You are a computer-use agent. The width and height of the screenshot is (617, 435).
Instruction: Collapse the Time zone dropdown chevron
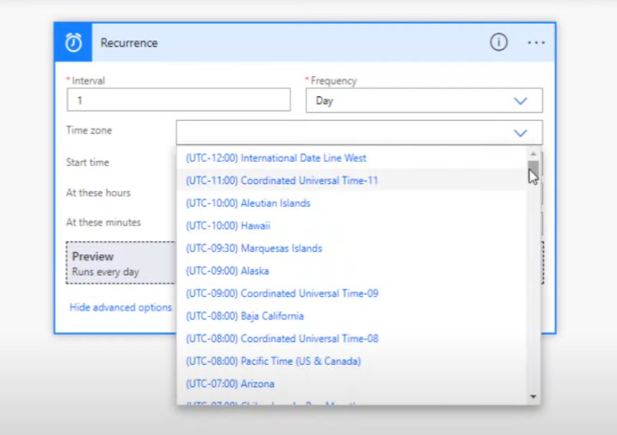click(x=520, y=133)
